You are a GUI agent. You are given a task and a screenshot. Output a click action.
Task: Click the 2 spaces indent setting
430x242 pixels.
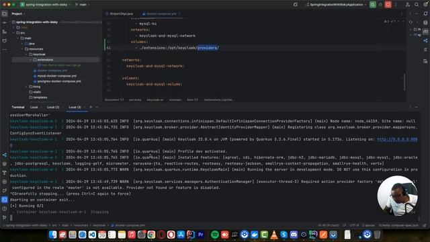(x=368, y=225)
